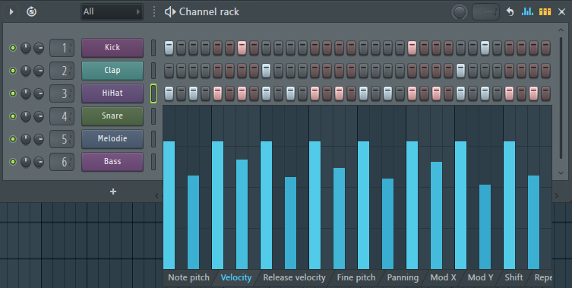
Task: Mute the Kick channel green light
Action: tap(13, 48)
